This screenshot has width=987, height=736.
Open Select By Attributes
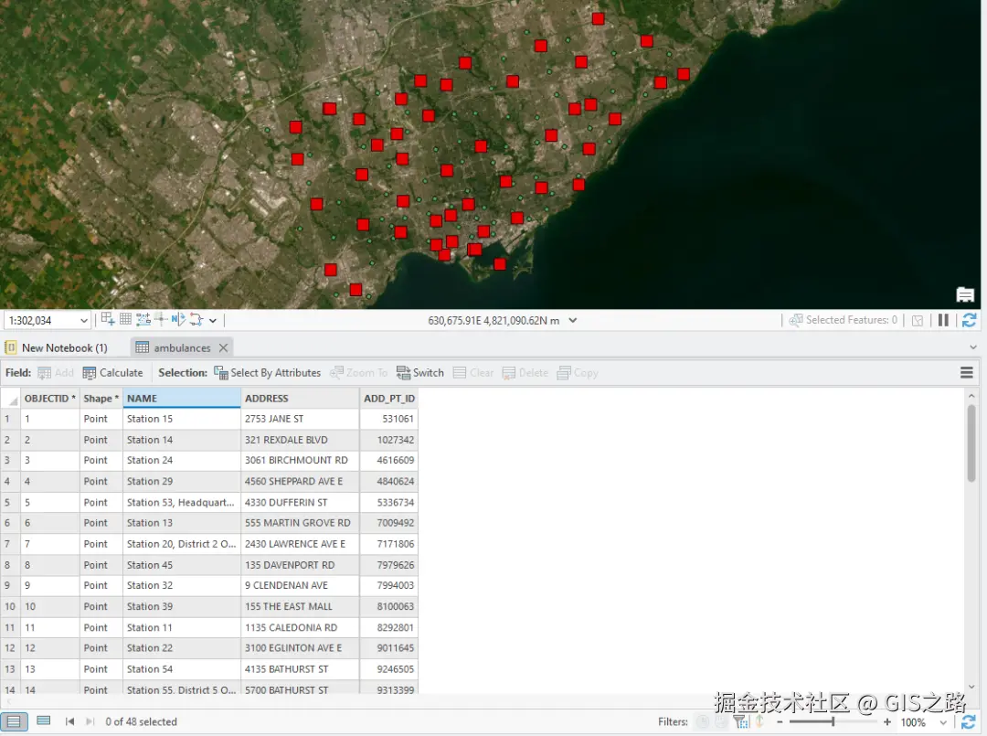point(267,373)
